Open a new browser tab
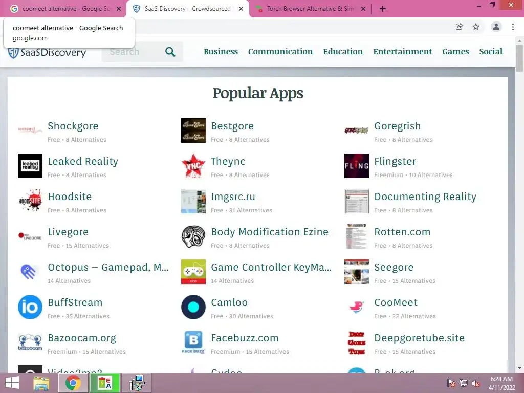This screenshot has width=524, height=393. point(383,9)
